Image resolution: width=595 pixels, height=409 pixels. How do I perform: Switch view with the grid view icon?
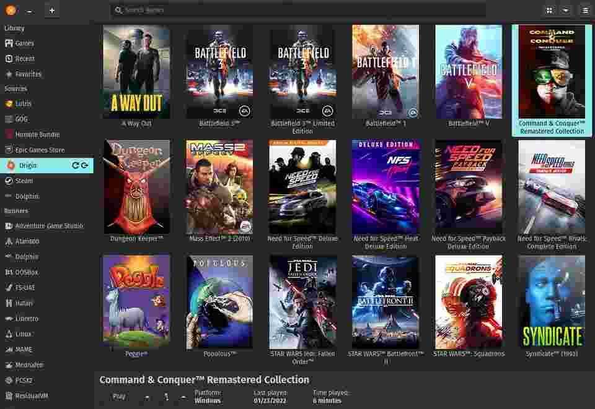click(549, 11)
